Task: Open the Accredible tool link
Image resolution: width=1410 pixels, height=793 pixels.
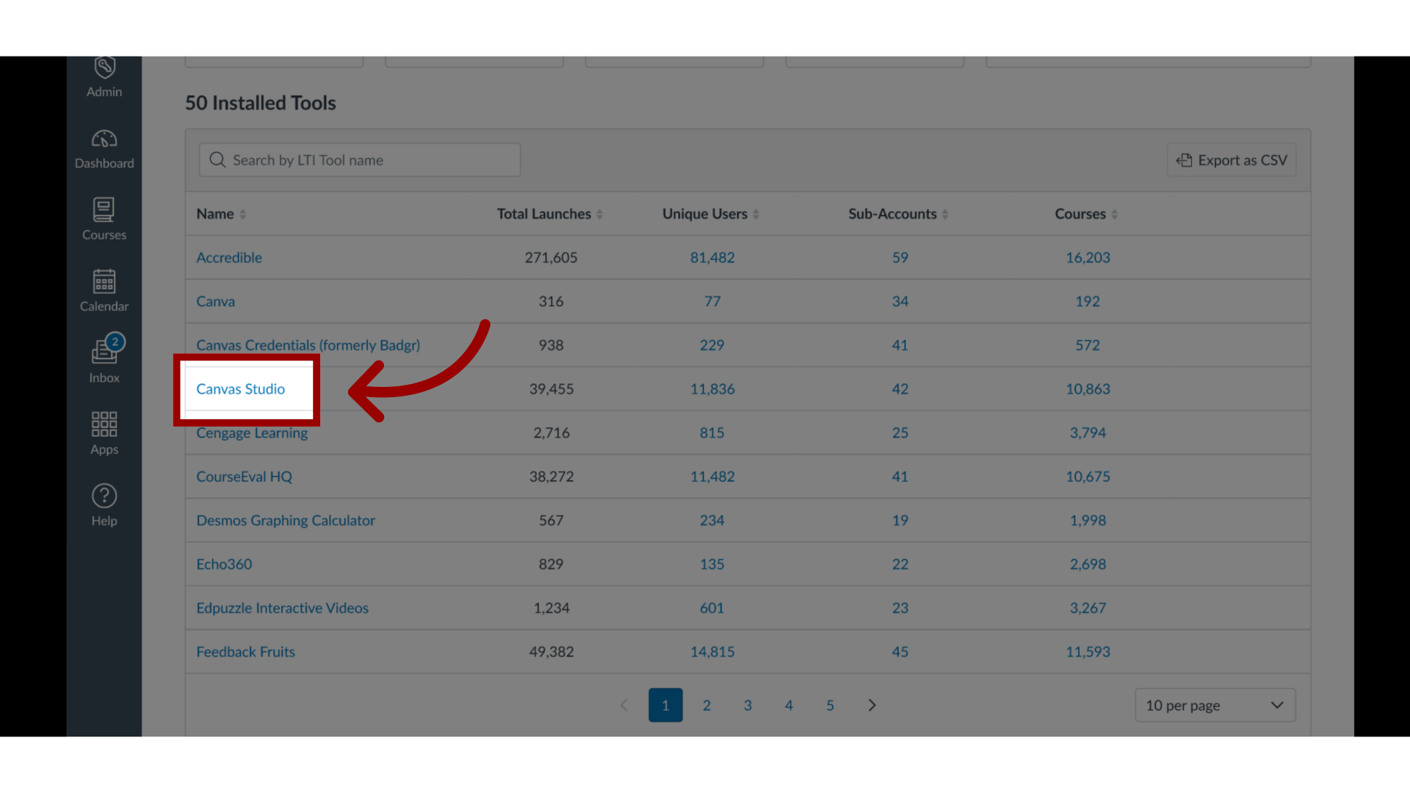Action: (229, 258)
